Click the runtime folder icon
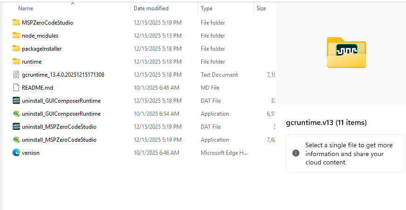Viewport: 406px width, 210px height. coord(16,61)
